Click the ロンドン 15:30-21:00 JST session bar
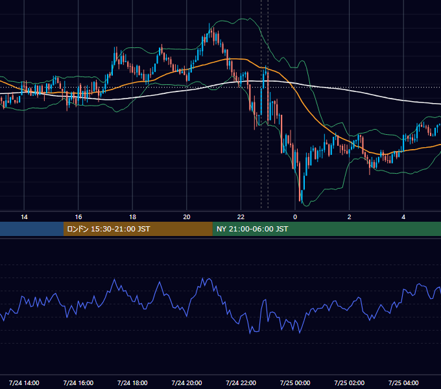The image size is (441, 389). click(137, 229)
